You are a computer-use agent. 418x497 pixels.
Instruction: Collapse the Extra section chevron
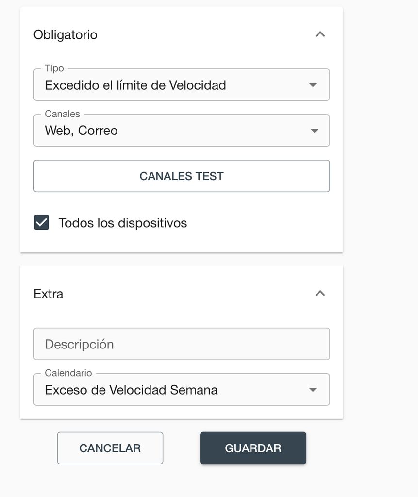coord(320,293)
